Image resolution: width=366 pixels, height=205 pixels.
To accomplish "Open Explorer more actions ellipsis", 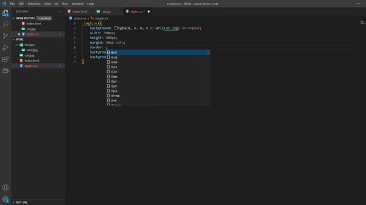I will (59, 11).
